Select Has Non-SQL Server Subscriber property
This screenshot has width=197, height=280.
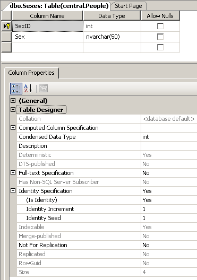[79, 182]
